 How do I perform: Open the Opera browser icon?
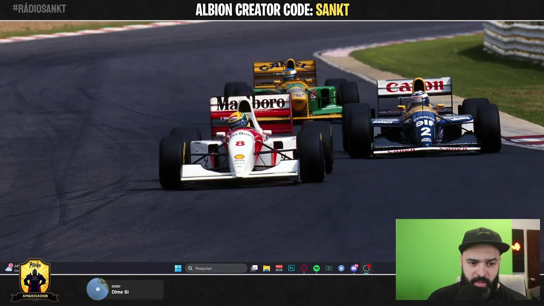(x=304, y=268)
